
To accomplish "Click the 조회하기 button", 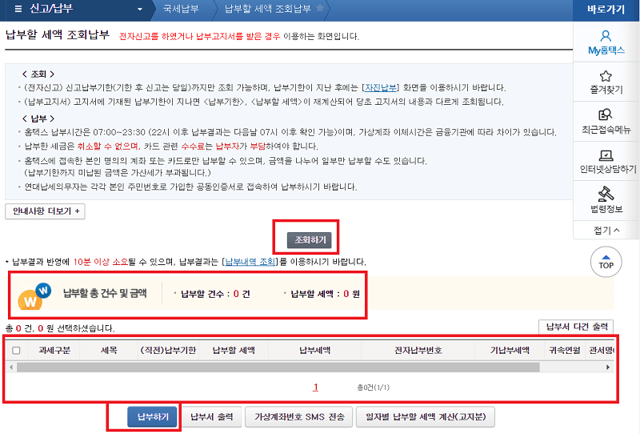I will click(x=310, y=240).
